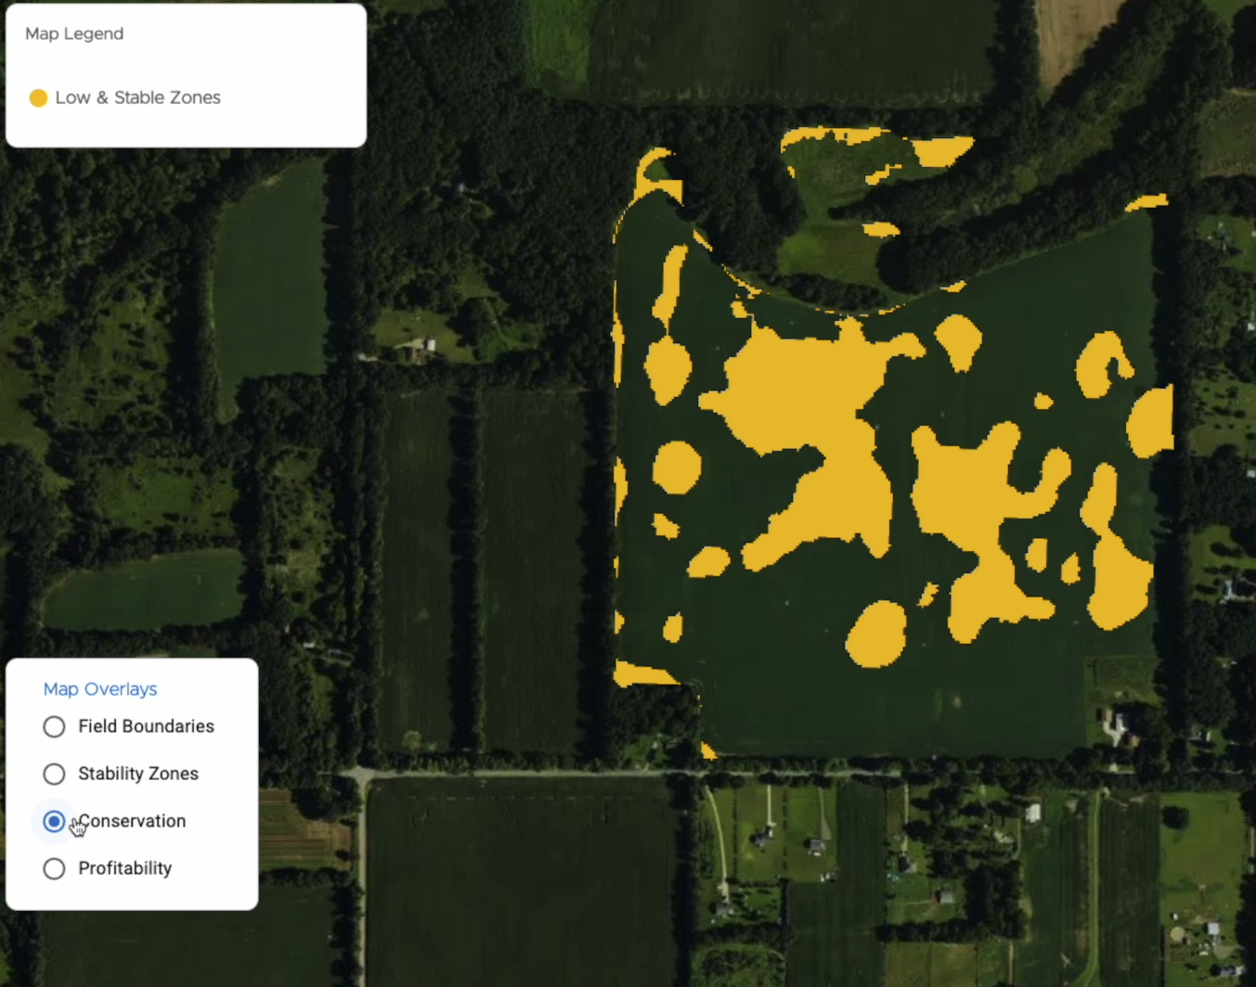
Task: Click the yellow Low & Stable Zones swatch
Action: click(38, 97)
